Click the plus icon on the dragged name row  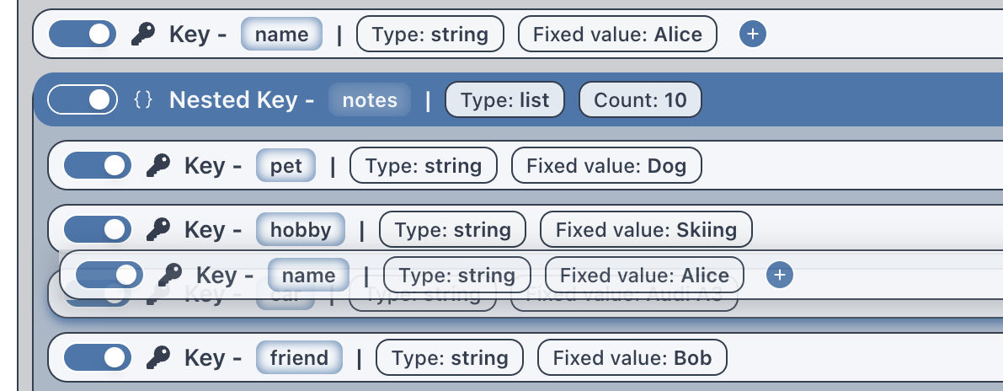point(780,276)
